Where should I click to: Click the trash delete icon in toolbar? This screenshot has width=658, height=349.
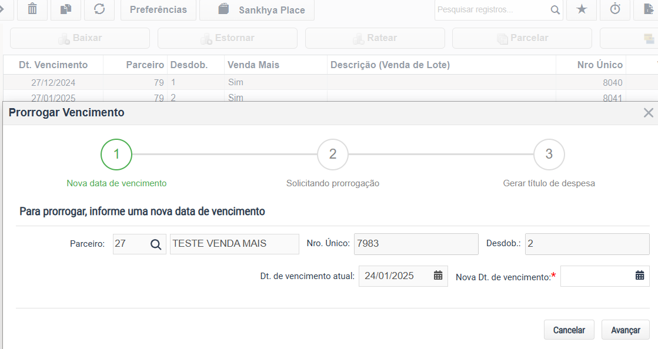coord(32,9)
